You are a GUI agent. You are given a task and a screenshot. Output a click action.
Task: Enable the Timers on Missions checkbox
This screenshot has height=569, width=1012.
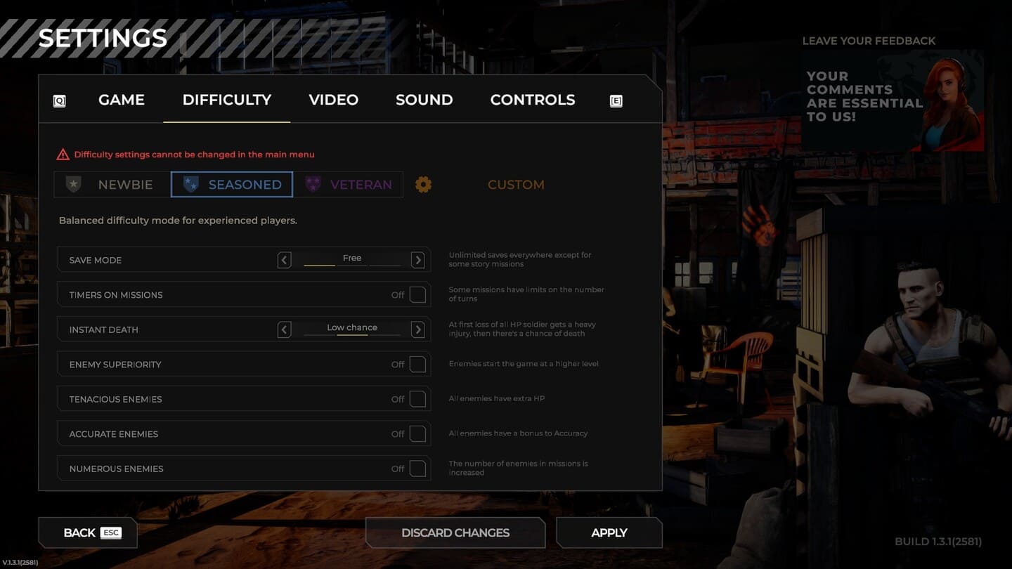pos(417,294)
